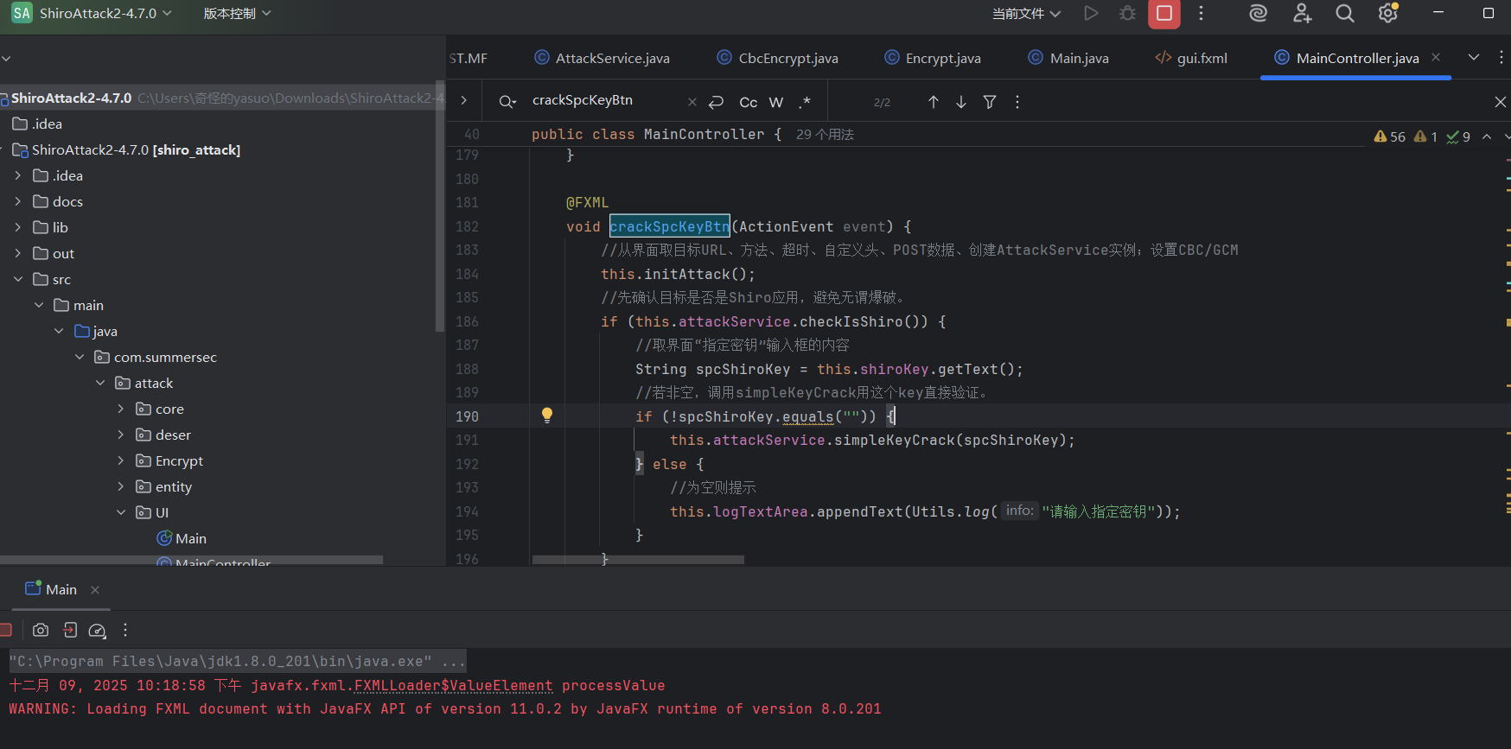
Task: Open the 当前文件 run configuration selector
Action: click(1026, 14)
